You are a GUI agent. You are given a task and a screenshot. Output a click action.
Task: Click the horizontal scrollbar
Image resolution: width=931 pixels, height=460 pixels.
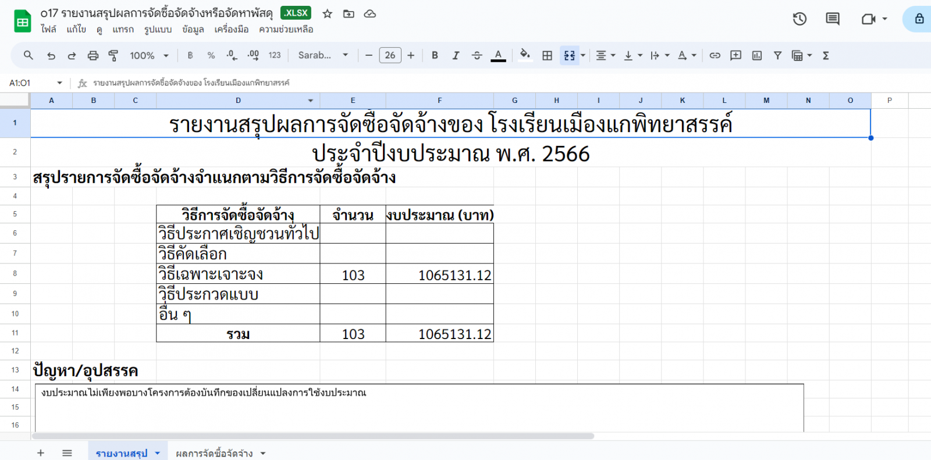click(x=313, y=436)
